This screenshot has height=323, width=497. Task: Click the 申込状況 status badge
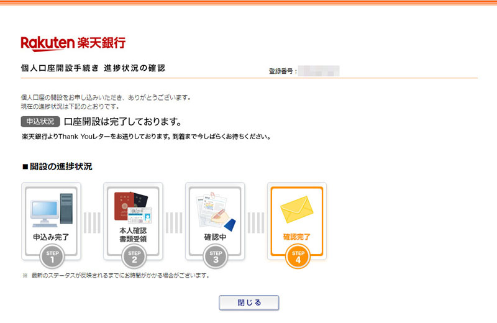(40, 121)
